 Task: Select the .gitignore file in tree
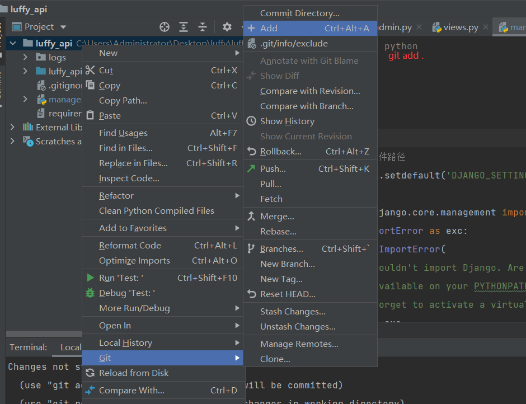click(x=64, y=86)
